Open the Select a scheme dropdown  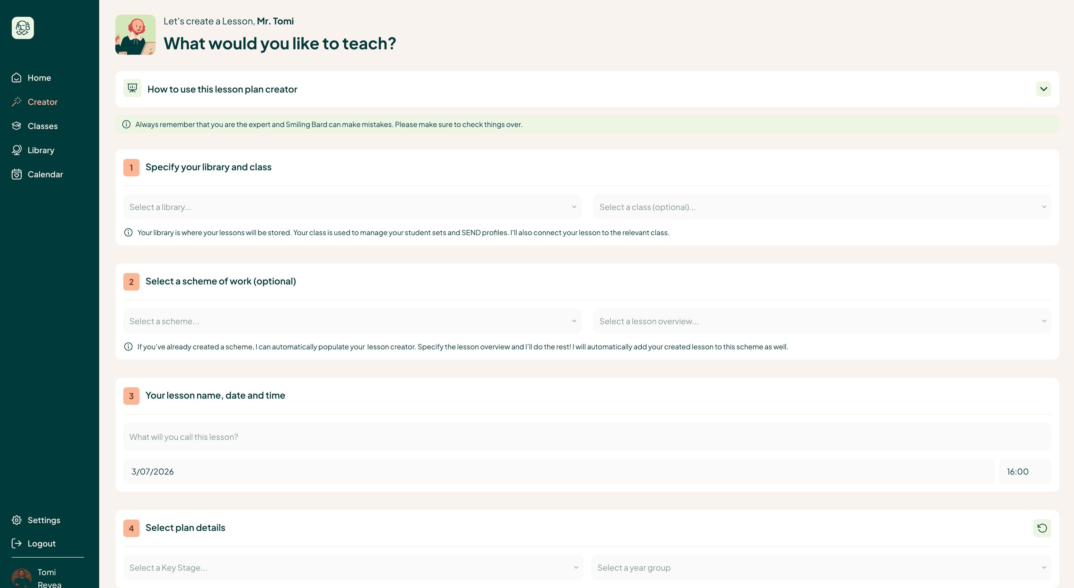[352, 321]
